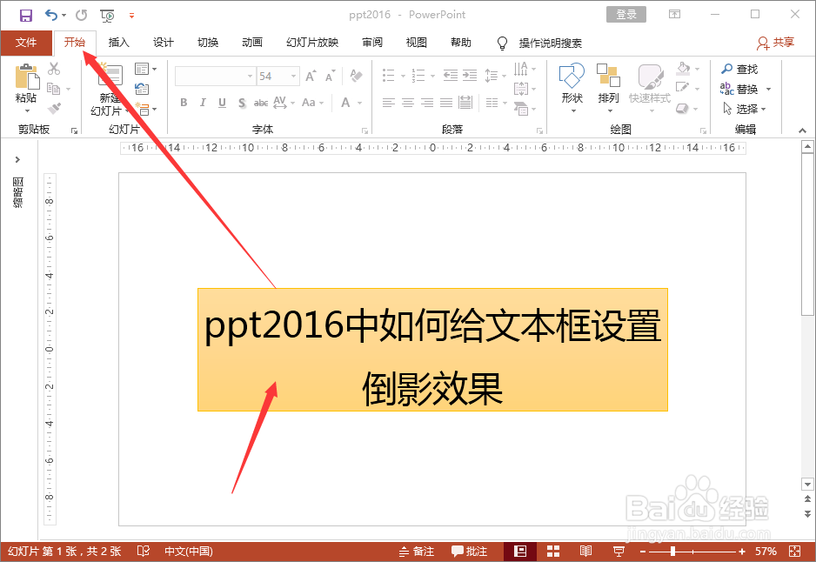816x562 pixels.
Task: Open the font size 54 dropdown
Action: pos(293,76)
